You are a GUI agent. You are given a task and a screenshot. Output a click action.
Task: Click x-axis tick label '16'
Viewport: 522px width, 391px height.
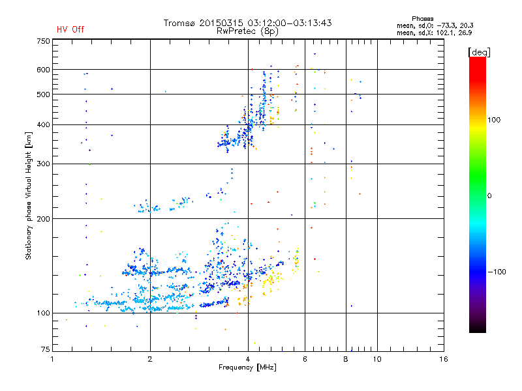[x=444, y=359]
